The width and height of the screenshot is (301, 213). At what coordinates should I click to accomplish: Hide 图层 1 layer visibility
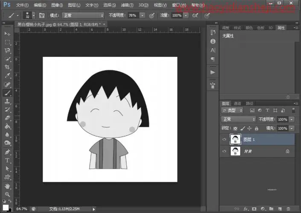[224, 139]
